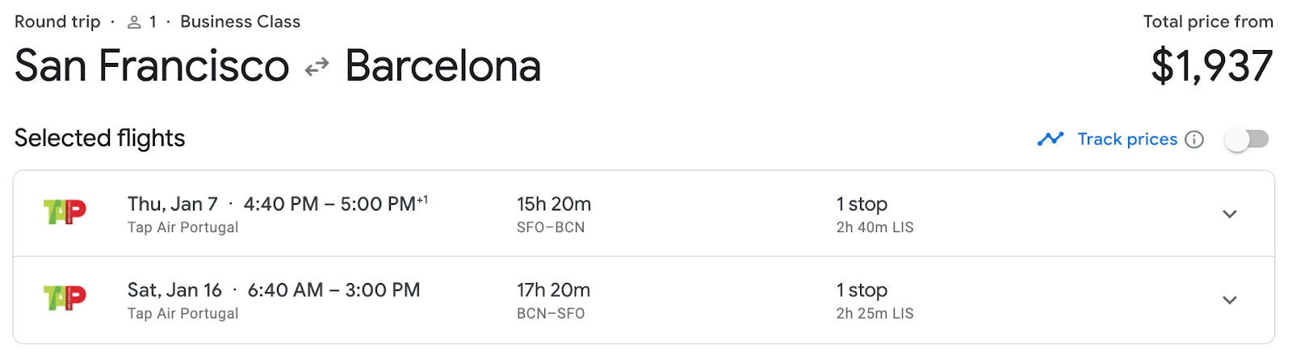Select the Round trip label
The width and height of the screenshot is (1292, 354).
click(57, 22)
